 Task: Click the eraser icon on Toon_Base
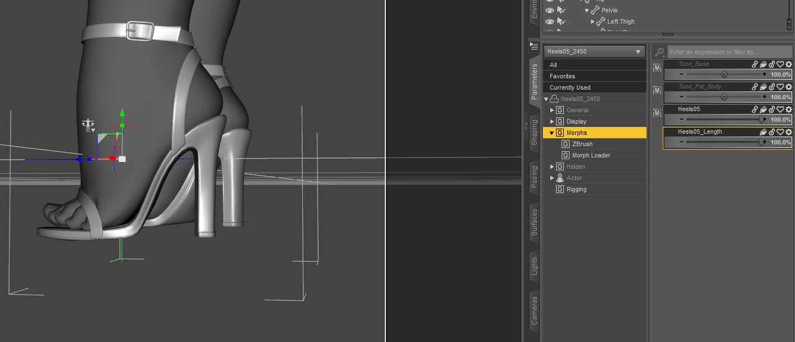coord(764,64)
